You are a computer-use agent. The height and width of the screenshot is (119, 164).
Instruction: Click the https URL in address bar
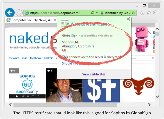(x=55, y=13)
